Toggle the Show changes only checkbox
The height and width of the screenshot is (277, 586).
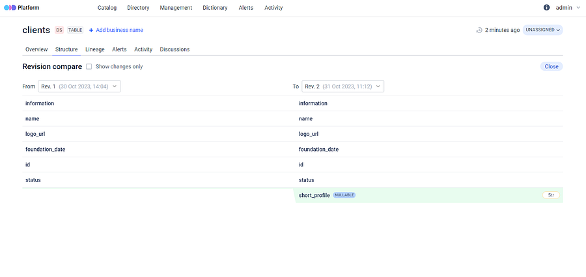point(89,66)
